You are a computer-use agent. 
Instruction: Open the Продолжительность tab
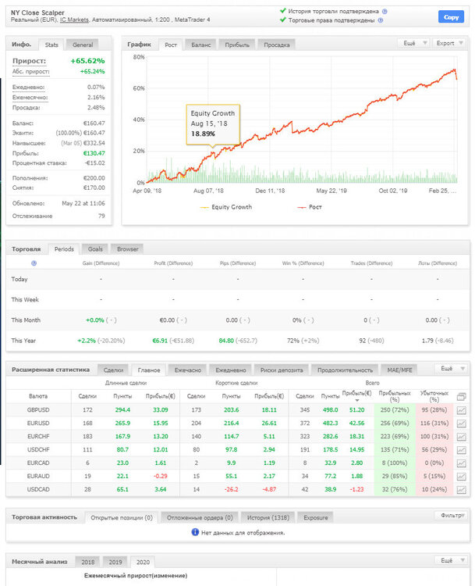[345, 370]
